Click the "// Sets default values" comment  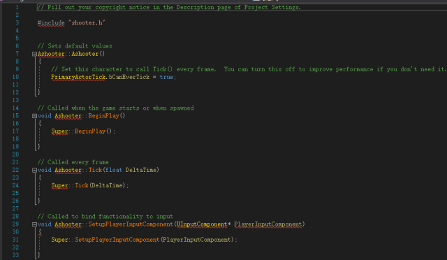pos(75,46)
